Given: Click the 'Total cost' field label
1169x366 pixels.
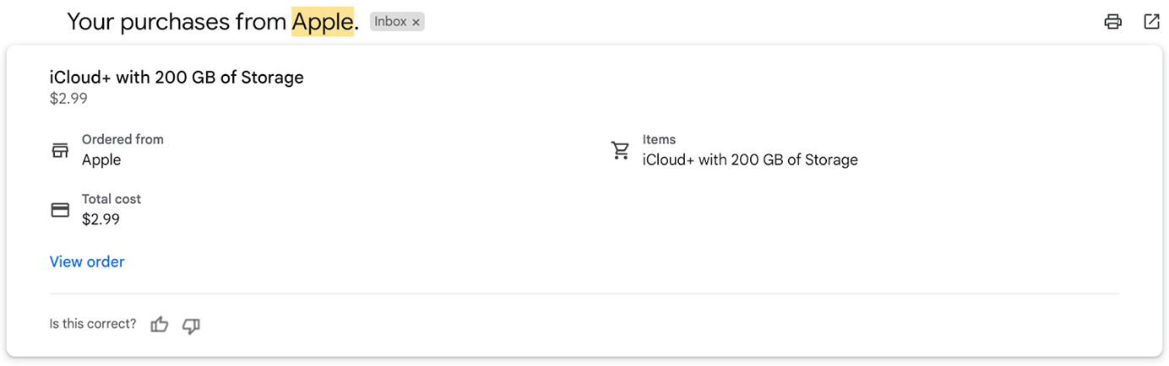Looking at the screenshot, I should 111,199.
